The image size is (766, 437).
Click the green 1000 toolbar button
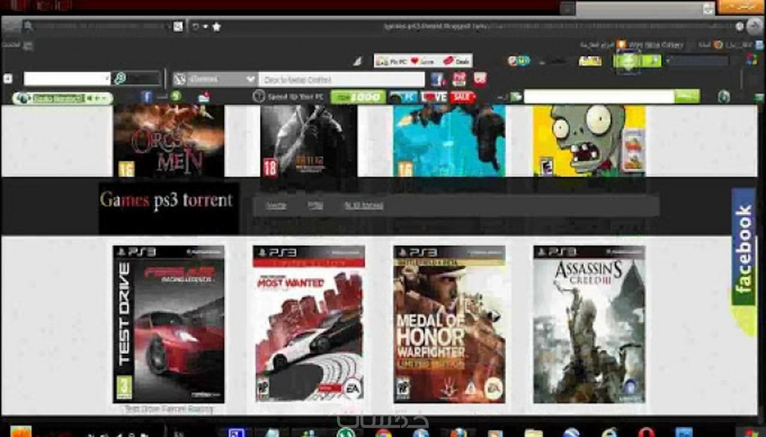click(358, 97)
